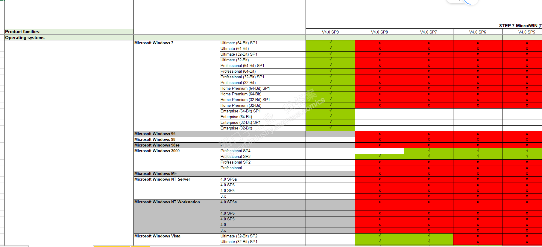The height and width of the screenshot is (247, 542).
Task: Click the "Professional SP3" cell
Action: tap(263, 157)
